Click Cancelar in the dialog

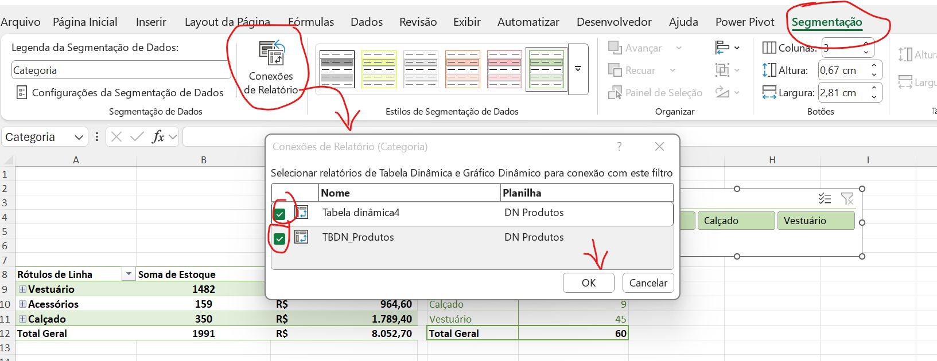pos(648,282)
